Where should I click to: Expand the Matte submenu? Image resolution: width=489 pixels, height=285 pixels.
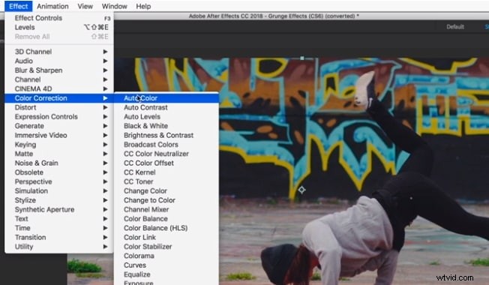[59, 154]
